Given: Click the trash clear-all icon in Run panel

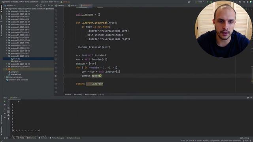Looking at the screenshot, I should pos(8,118).
